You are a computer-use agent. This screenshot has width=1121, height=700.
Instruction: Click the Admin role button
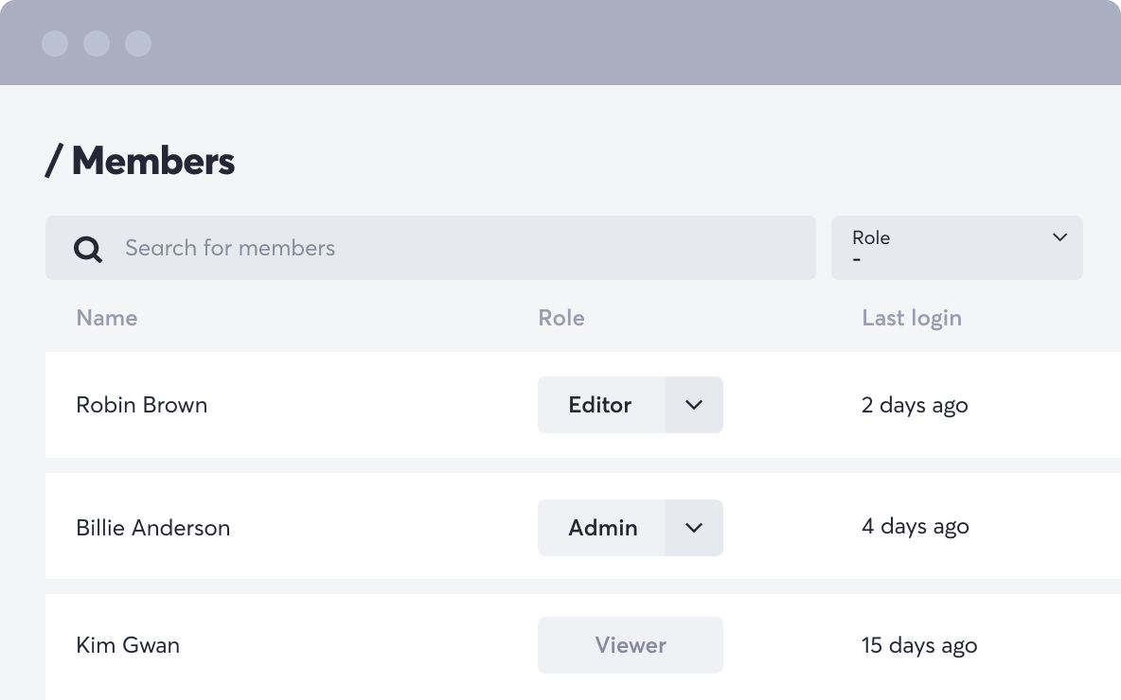pos(601,528)
